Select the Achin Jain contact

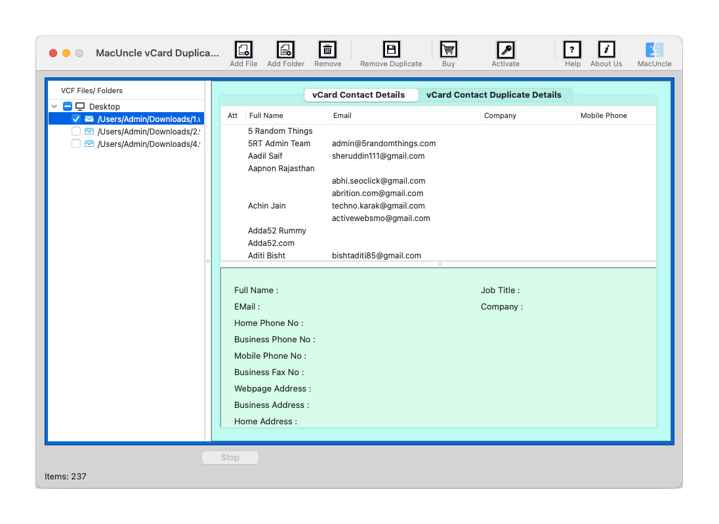pos(267,206)
